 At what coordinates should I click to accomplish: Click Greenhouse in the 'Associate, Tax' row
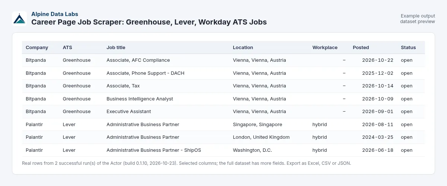77,86
